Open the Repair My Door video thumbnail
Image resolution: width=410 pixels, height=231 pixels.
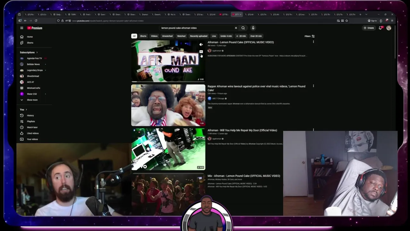[x=168, y=149]
